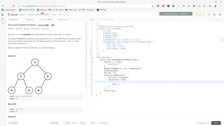
Task: Open the Problems menu item in navbar
Action: [30, 15]
